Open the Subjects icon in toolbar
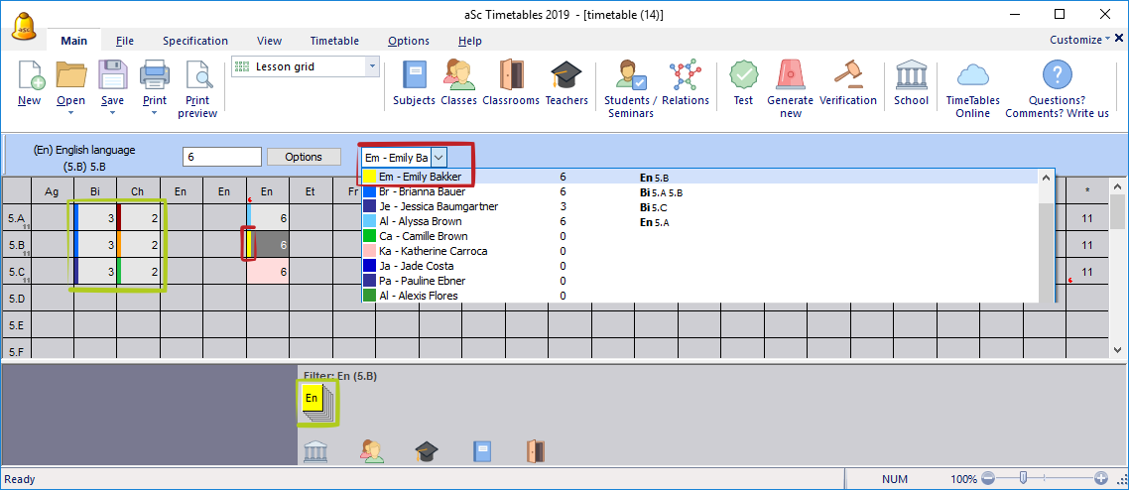 [x=414, y=83]
